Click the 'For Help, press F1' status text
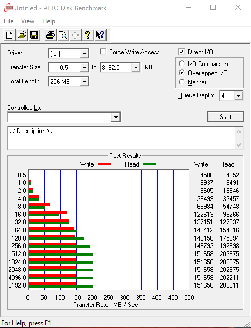Viewport: 251px width, 328px height. coord(26,323)
